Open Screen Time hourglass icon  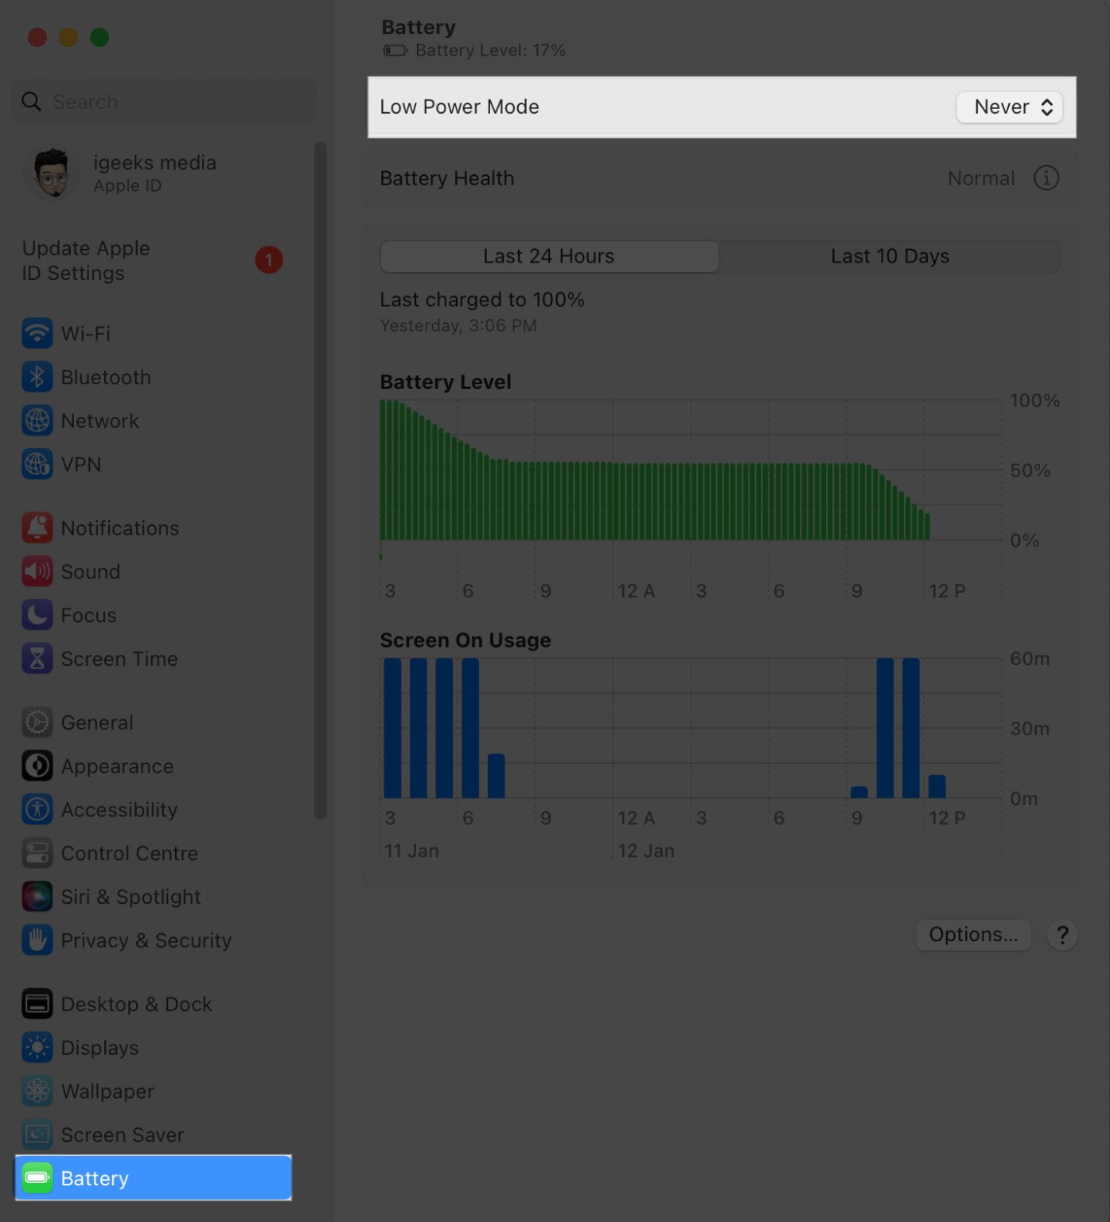pos(37,659)
